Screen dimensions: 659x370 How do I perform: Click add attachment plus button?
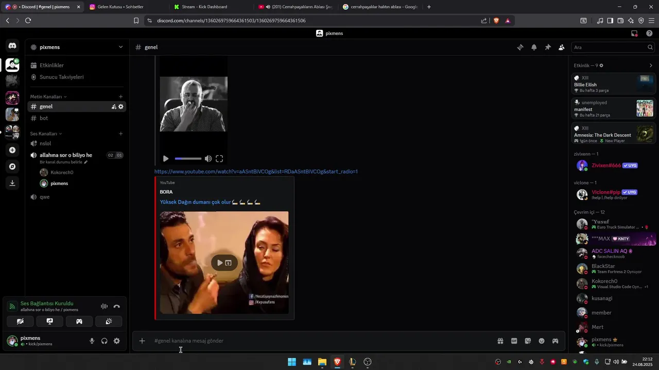142,341
